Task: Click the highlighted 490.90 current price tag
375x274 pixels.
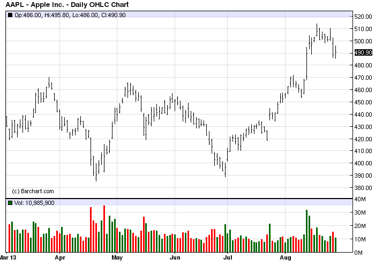Action: [x=363, y=52]
